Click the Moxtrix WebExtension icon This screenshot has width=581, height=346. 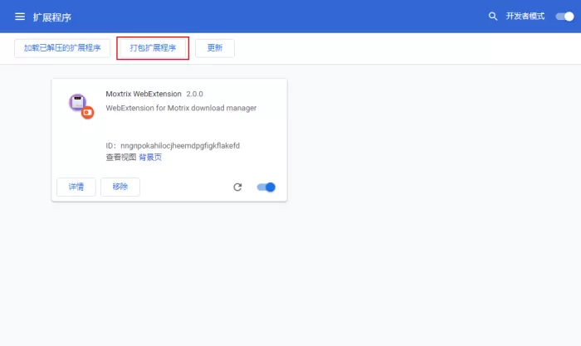click(81, 106)
